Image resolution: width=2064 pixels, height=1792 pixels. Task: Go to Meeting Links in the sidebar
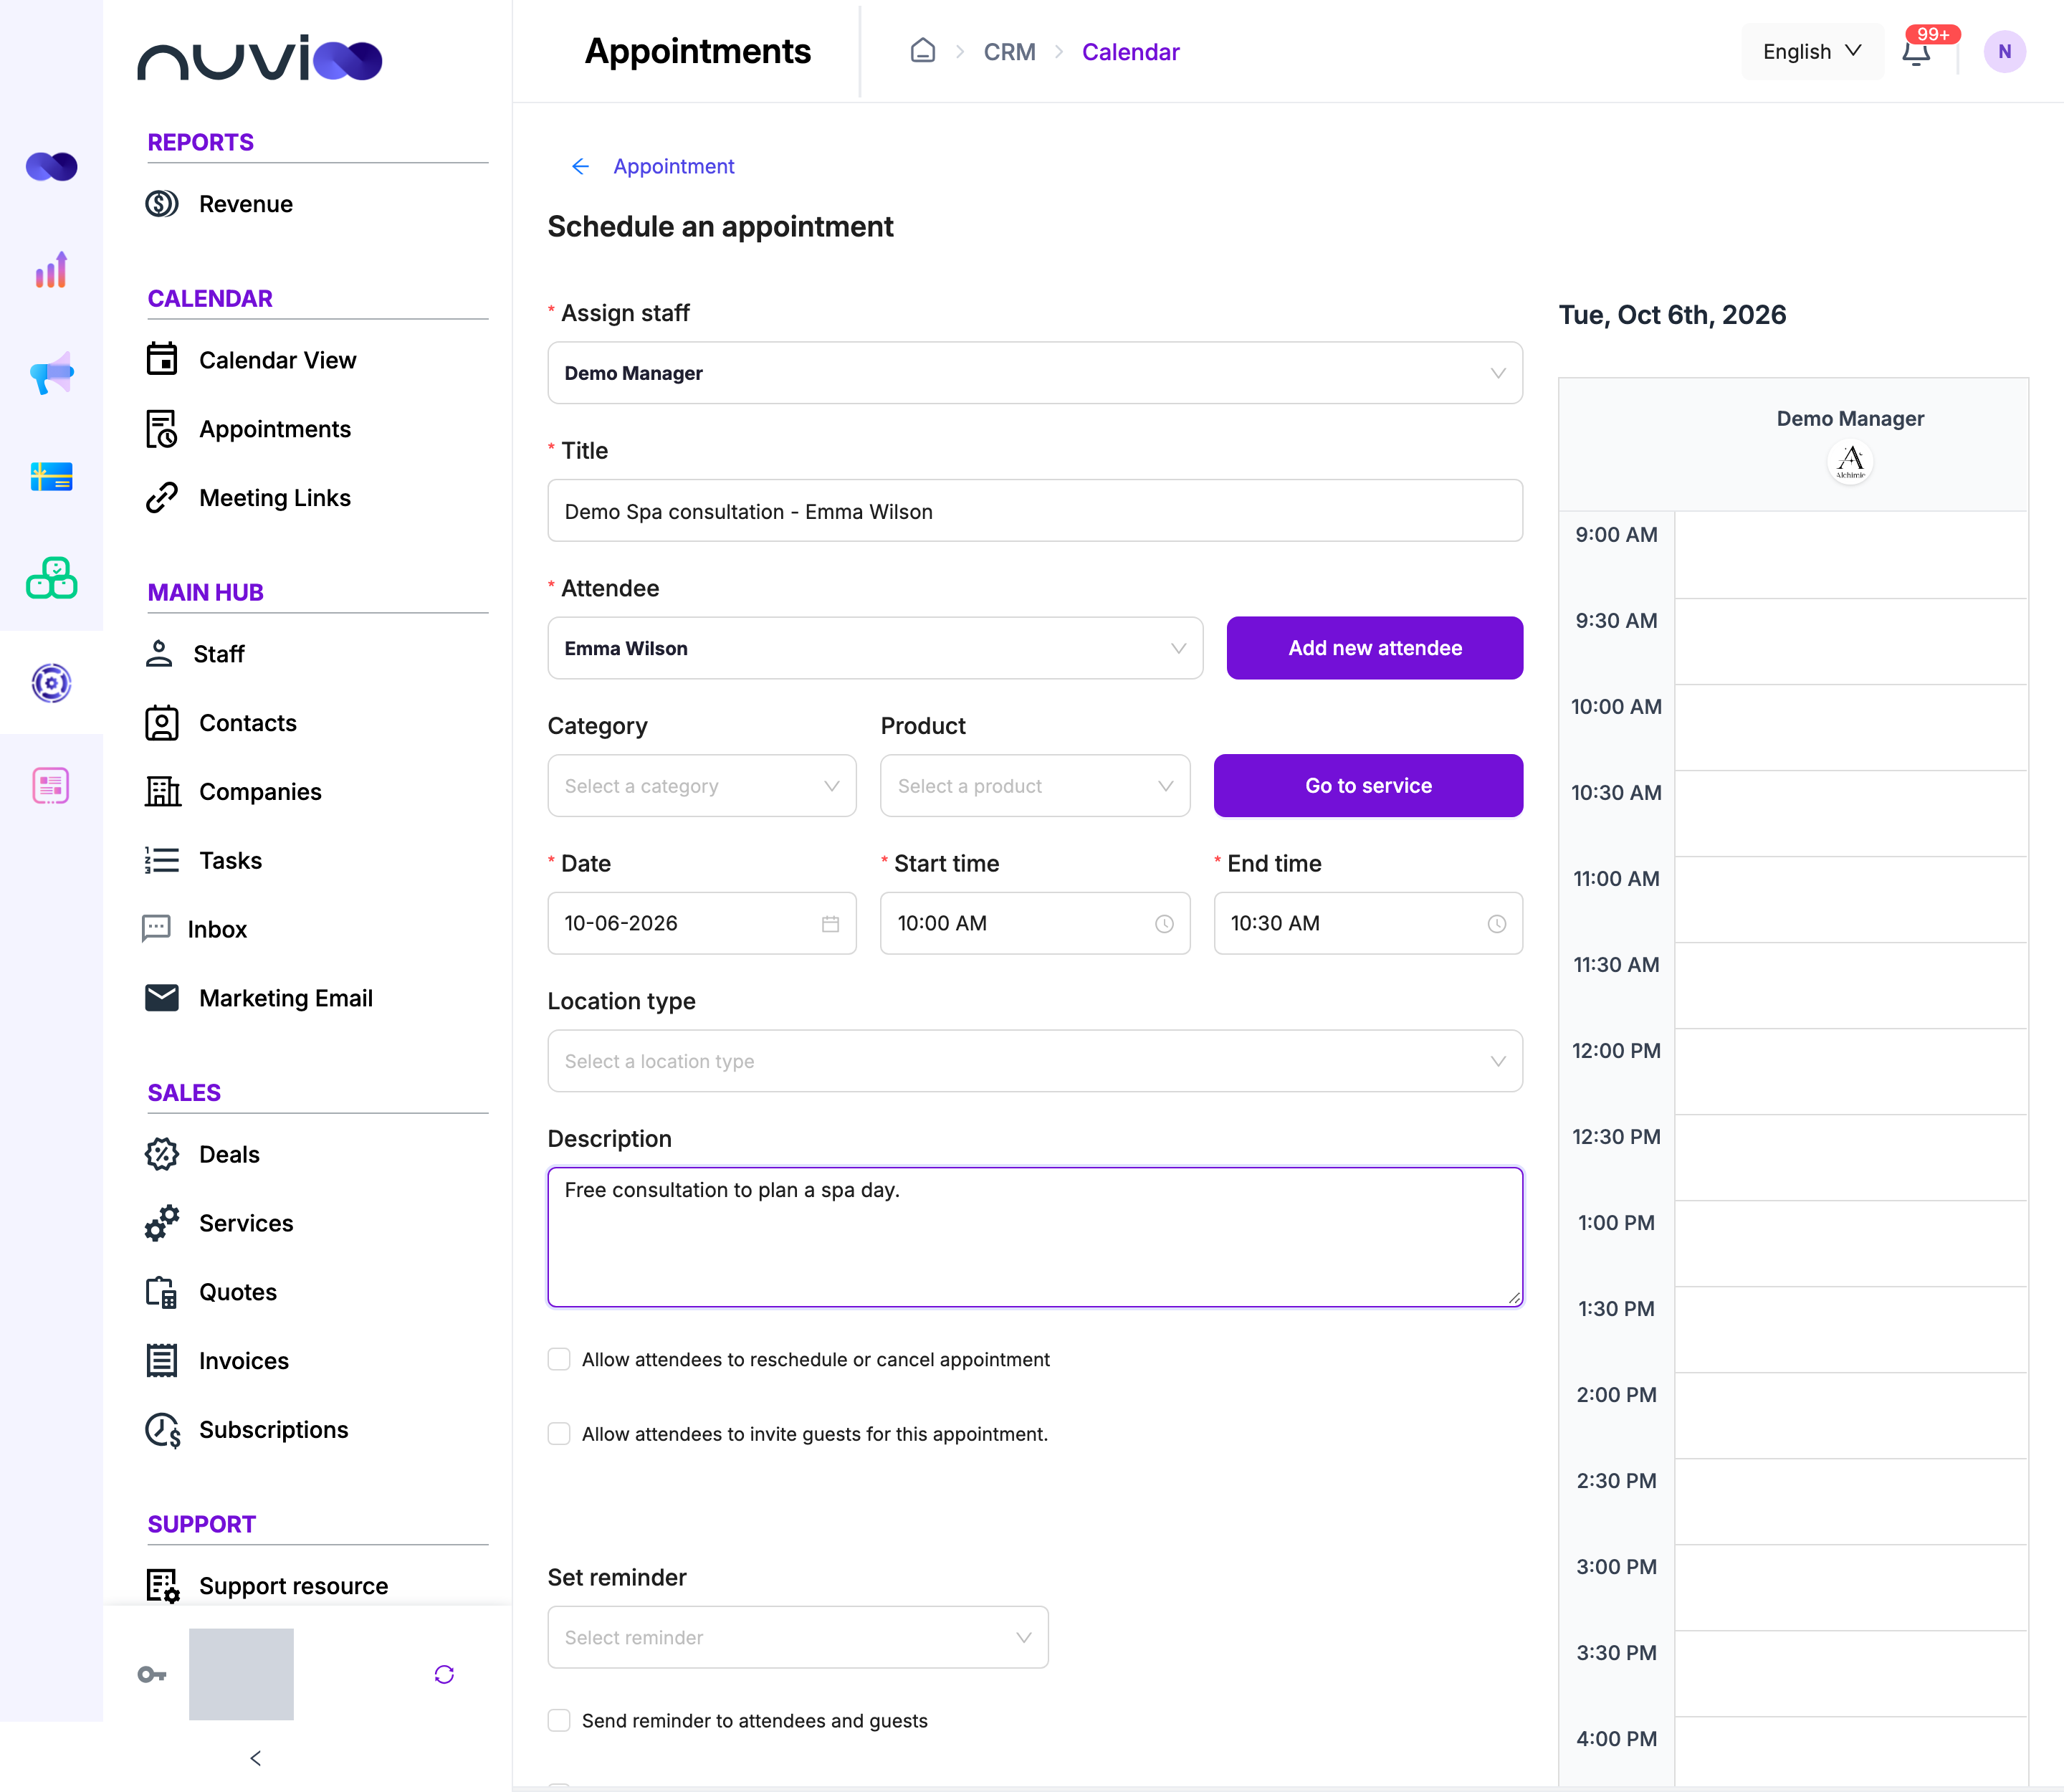pyautogui.click(x=275, y=498)
